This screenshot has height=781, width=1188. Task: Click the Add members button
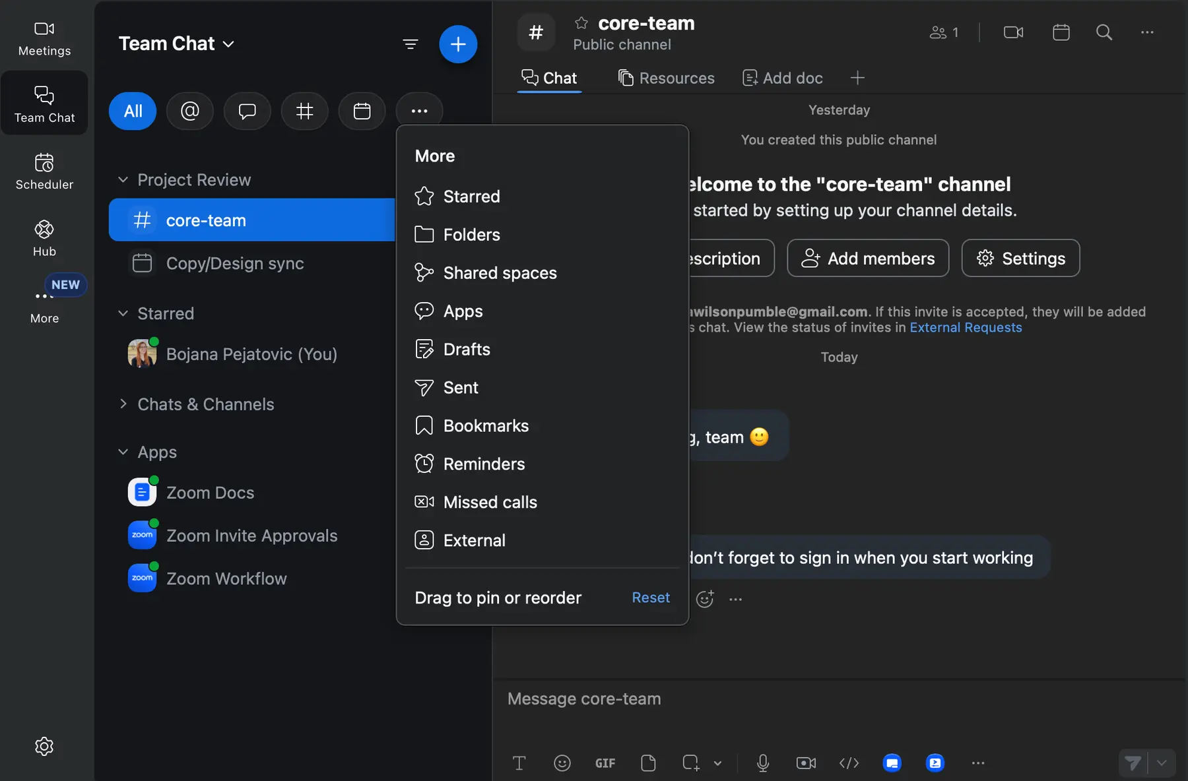coord(868,258)
